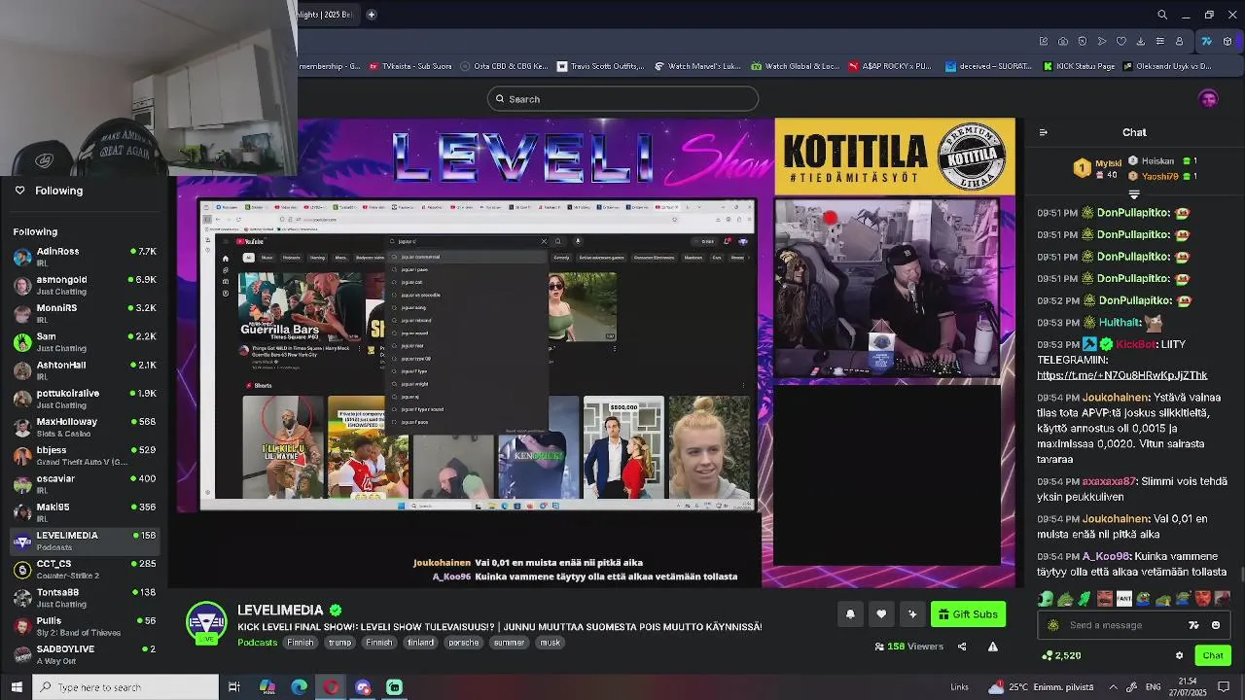1245x700 pixels.
Task: Select the porsche tag chip
Action: [463, 643]
